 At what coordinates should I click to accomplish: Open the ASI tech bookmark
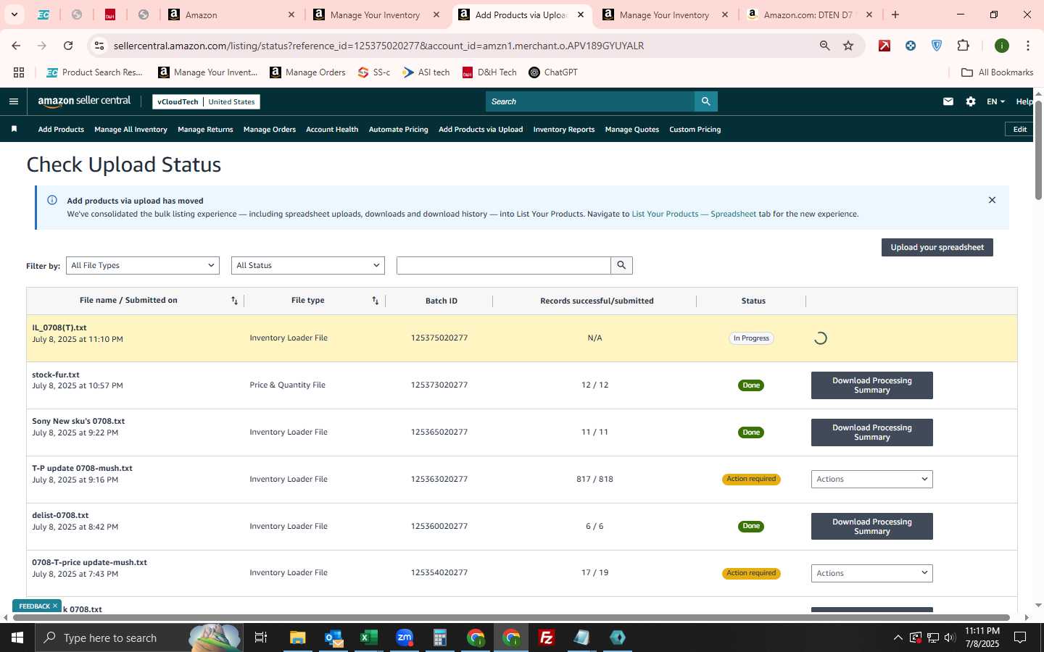[426, 72]
